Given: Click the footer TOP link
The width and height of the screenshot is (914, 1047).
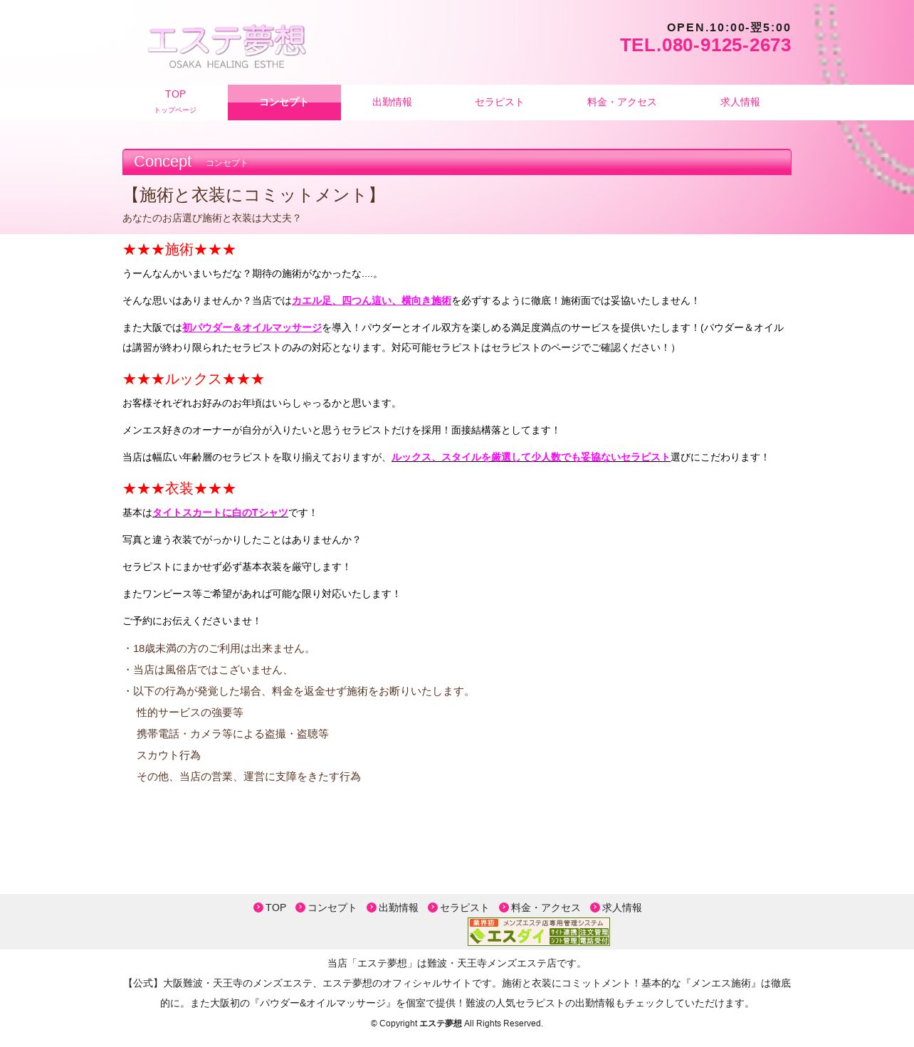Looking at the screenshot, I should (x=275, y=907).
